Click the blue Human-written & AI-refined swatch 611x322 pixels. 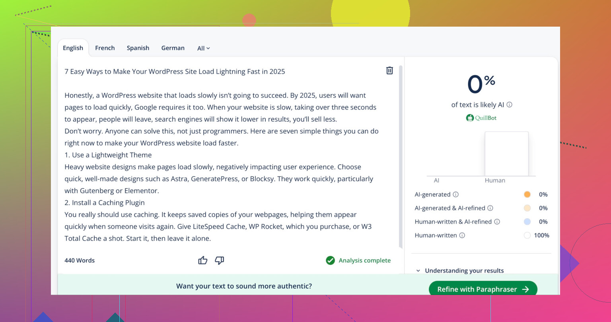[x=527, y=222]
